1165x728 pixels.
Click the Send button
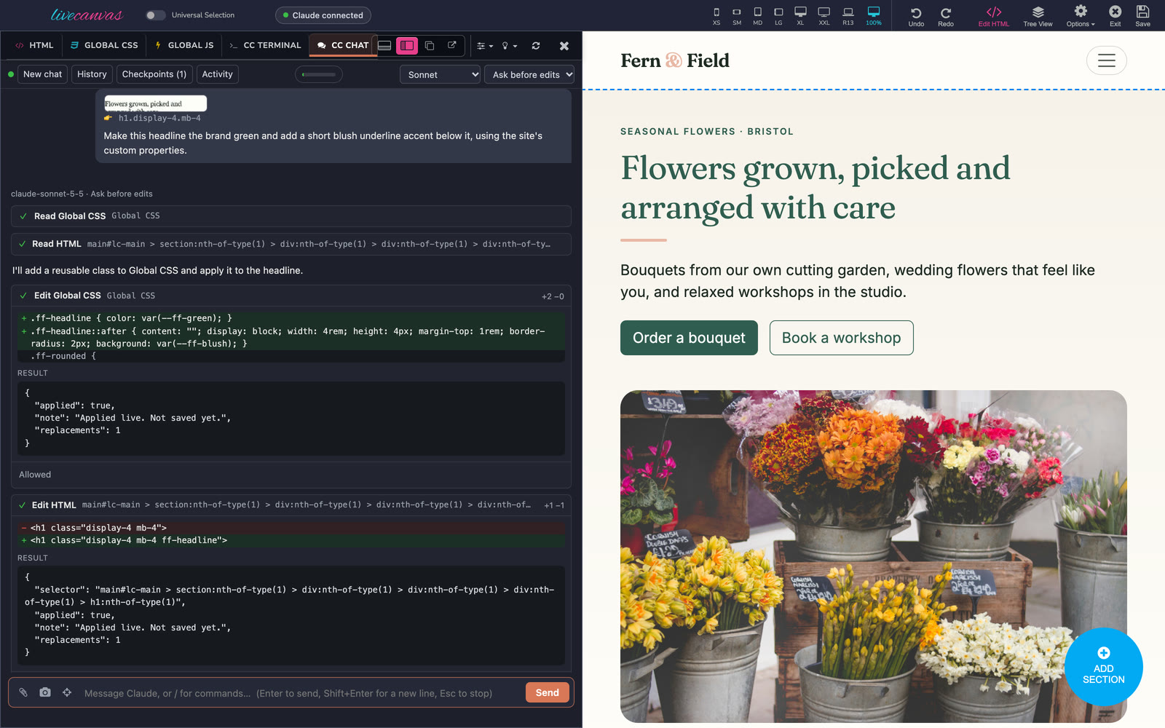click(548, 692)
